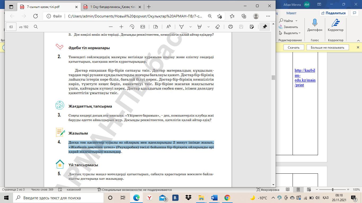Select the PDF Highlight tool

pyautogui.click(x=200, y=27)
